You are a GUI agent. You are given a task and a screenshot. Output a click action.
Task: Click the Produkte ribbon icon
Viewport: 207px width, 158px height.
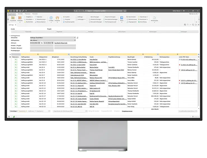click(x=57, y=19)
